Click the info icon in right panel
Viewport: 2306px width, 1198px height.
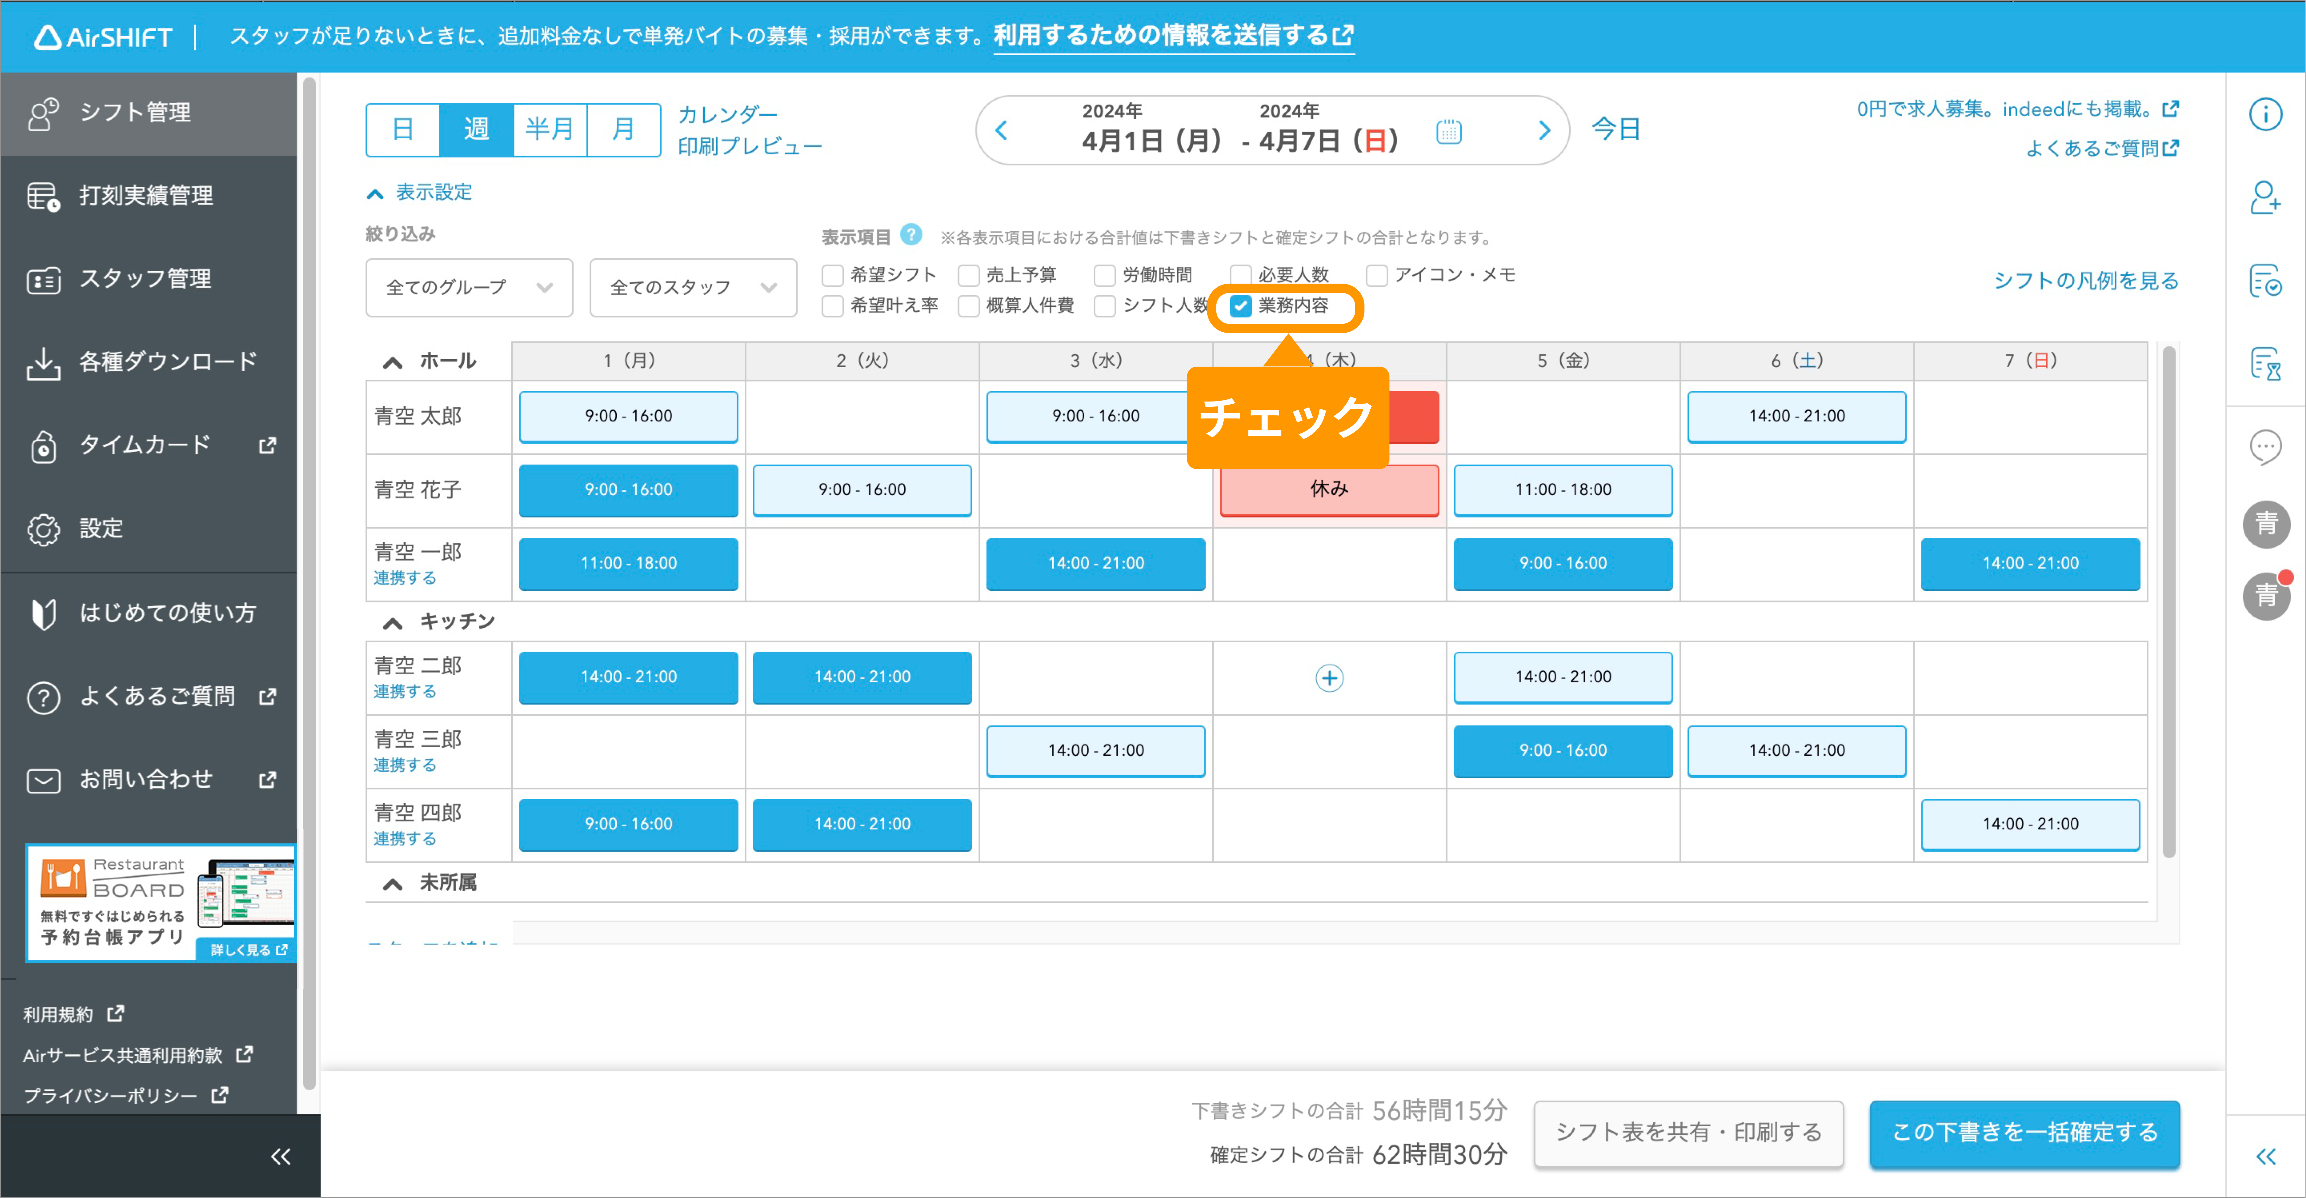[x=2266, y=114]
